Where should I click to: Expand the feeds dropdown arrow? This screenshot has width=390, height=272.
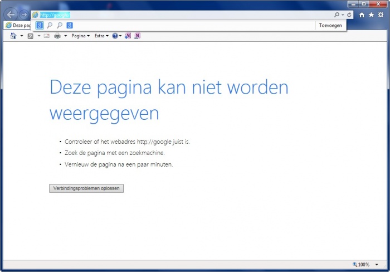click(x=39, y=36)
